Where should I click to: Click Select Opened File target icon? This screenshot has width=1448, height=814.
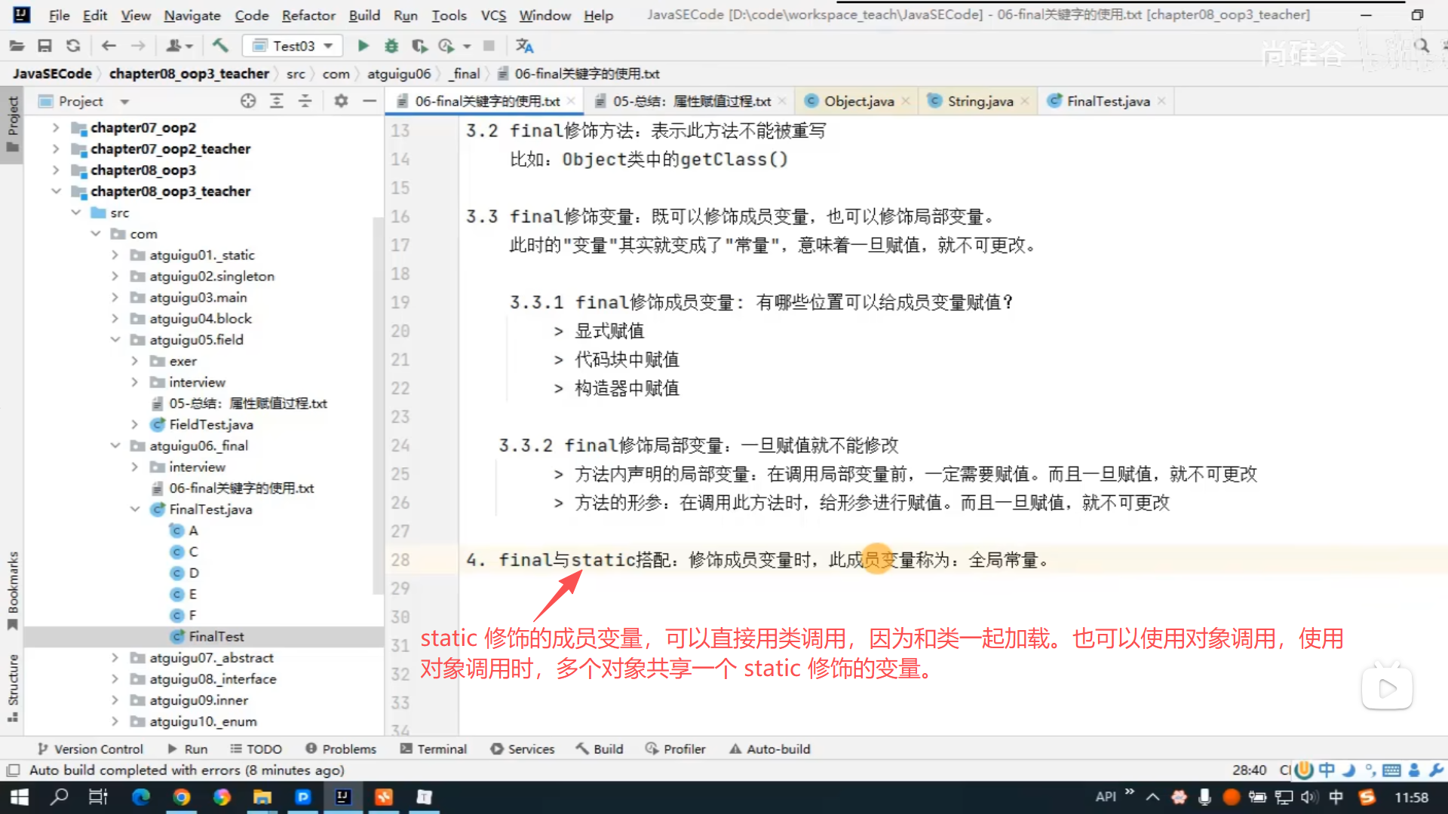click(x=248, y=101)
